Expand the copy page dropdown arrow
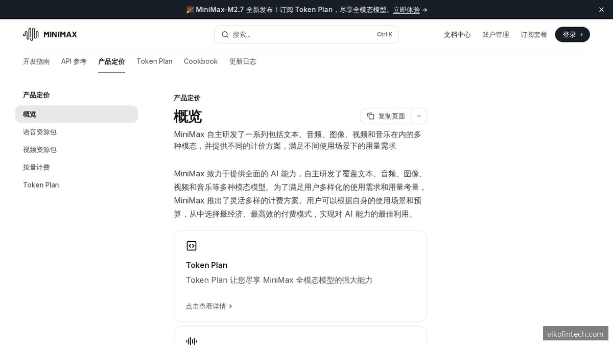Screen dimensions: 613x345 (x=419, y=116)
